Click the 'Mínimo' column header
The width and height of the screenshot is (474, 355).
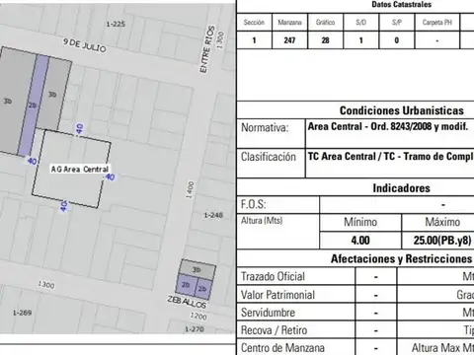(360, 222)
